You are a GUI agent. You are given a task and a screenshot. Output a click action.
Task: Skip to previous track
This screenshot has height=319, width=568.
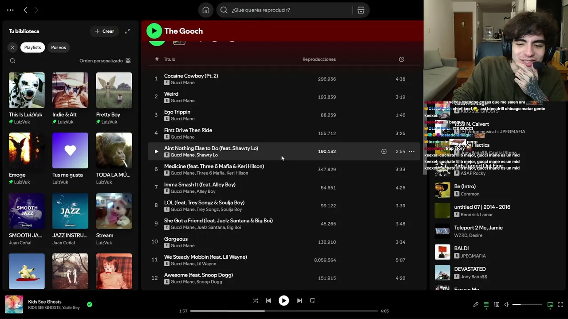[268, 300]
